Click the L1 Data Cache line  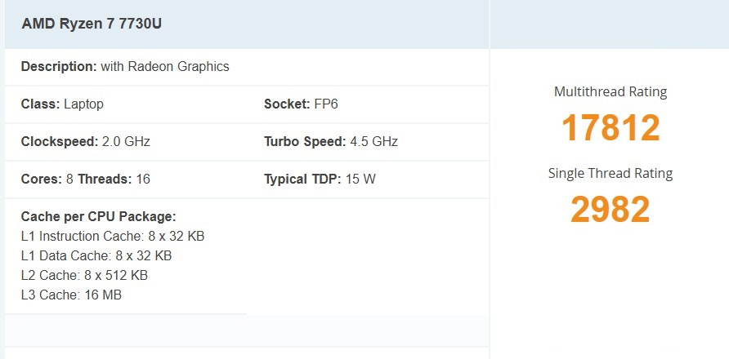pyautogui.click(x=96, y=256)
